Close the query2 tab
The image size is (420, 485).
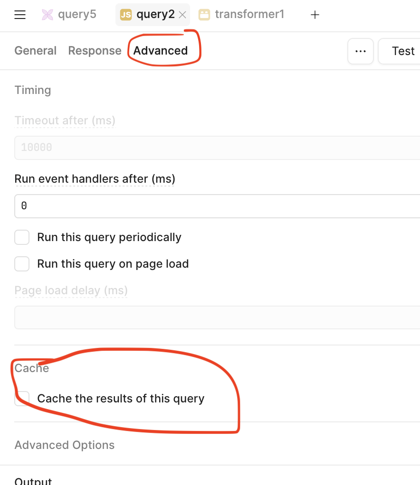(182, 15)
